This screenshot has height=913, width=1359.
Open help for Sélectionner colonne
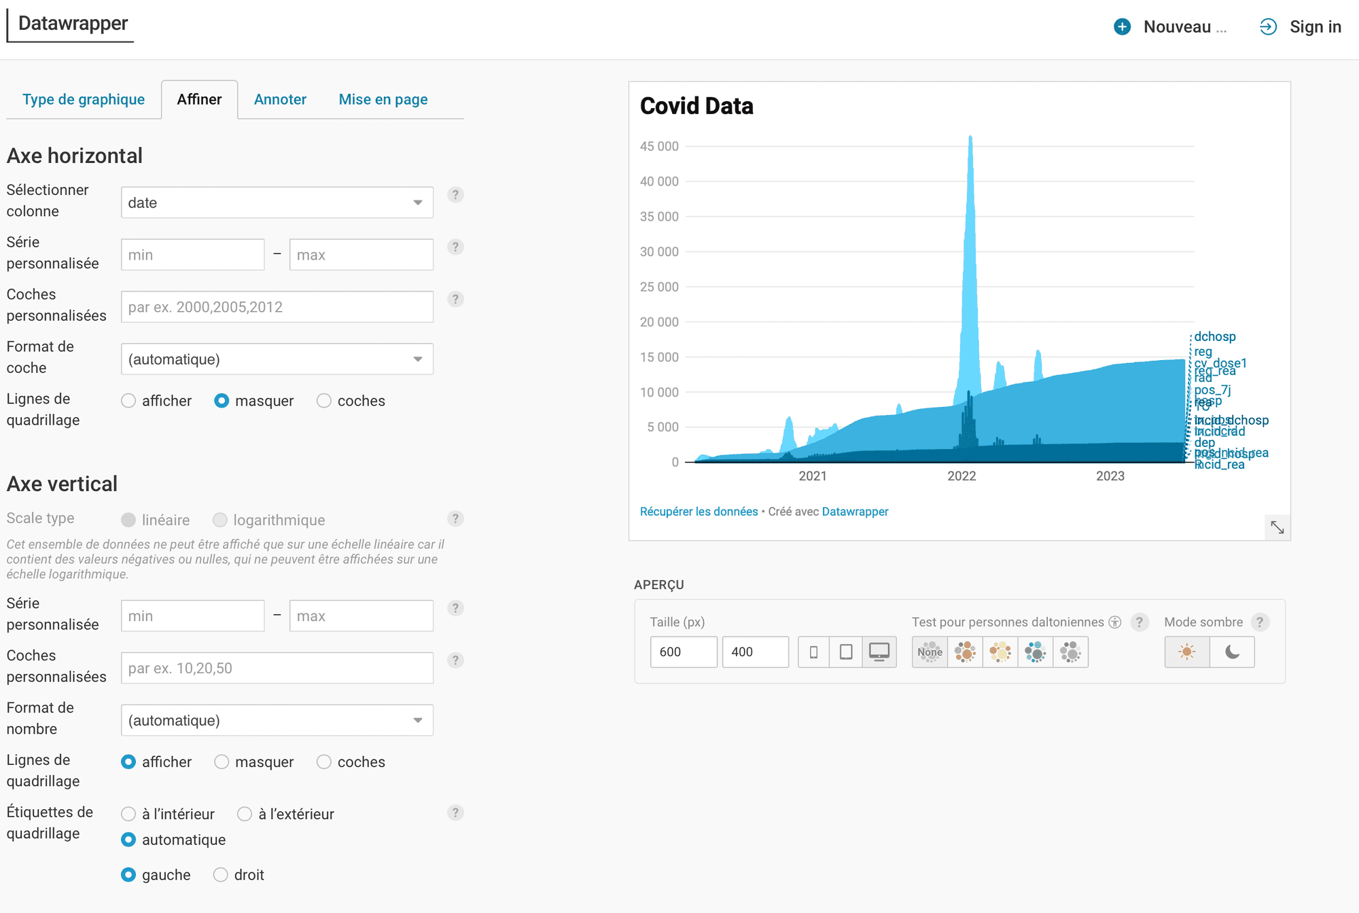(455, 195)
